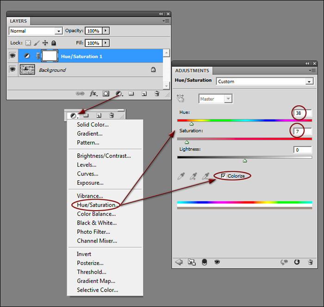Delete layer using Layers panel trash
Screen dimensions: 324x307
pos(157,94)
